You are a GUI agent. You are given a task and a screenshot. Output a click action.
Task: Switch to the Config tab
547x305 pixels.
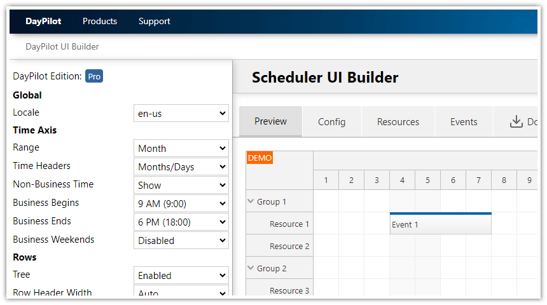[x=332, y=121]
